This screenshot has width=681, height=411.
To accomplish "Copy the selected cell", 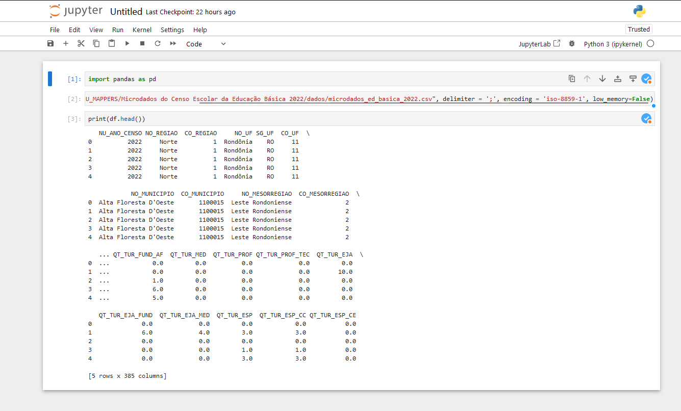I will pos(96,43).
